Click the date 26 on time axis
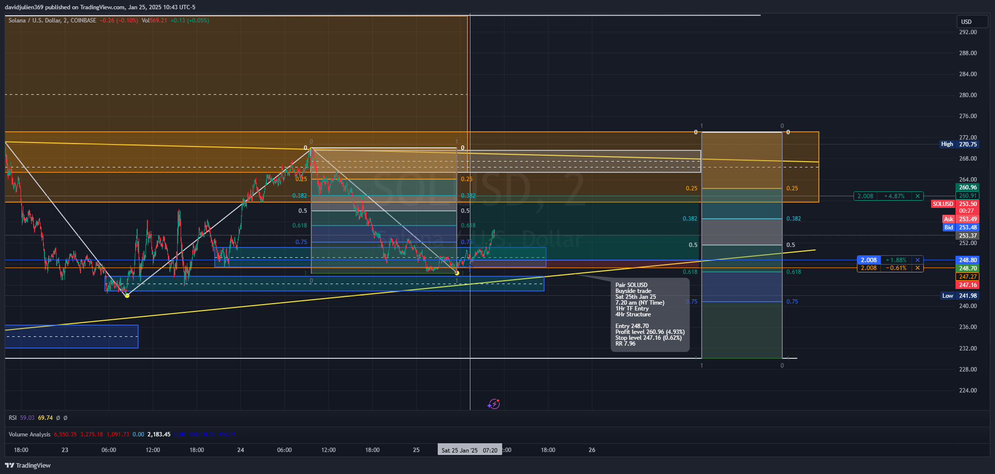This screenshot has width=995, height=474. point(592,450)
